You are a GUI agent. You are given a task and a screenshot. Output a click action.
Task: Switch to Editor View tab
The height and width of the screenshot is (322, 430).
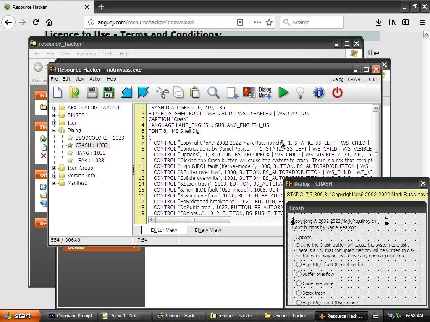tap(164, 230)
